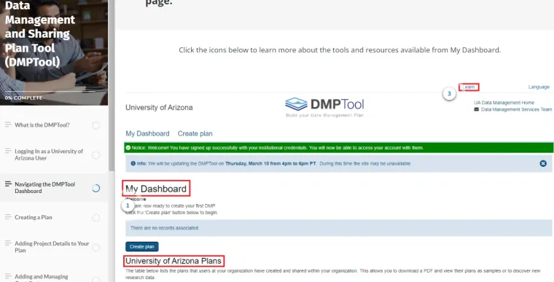
Task: Click the My Dashboard heading
Action: (156, 189)
